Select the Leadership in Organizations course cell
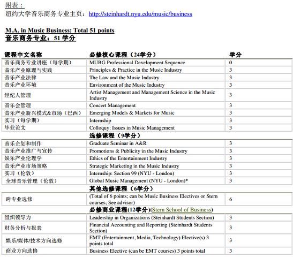Image resolution: width=293 pixels, height=258 pixels. point(156,217)
